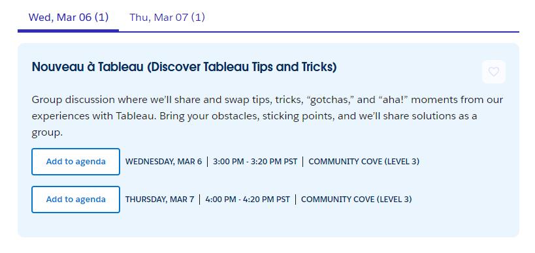Select Community Cove location on Thursday row
Viewport: 535px width, 253px height.
(x=356, y=199)
